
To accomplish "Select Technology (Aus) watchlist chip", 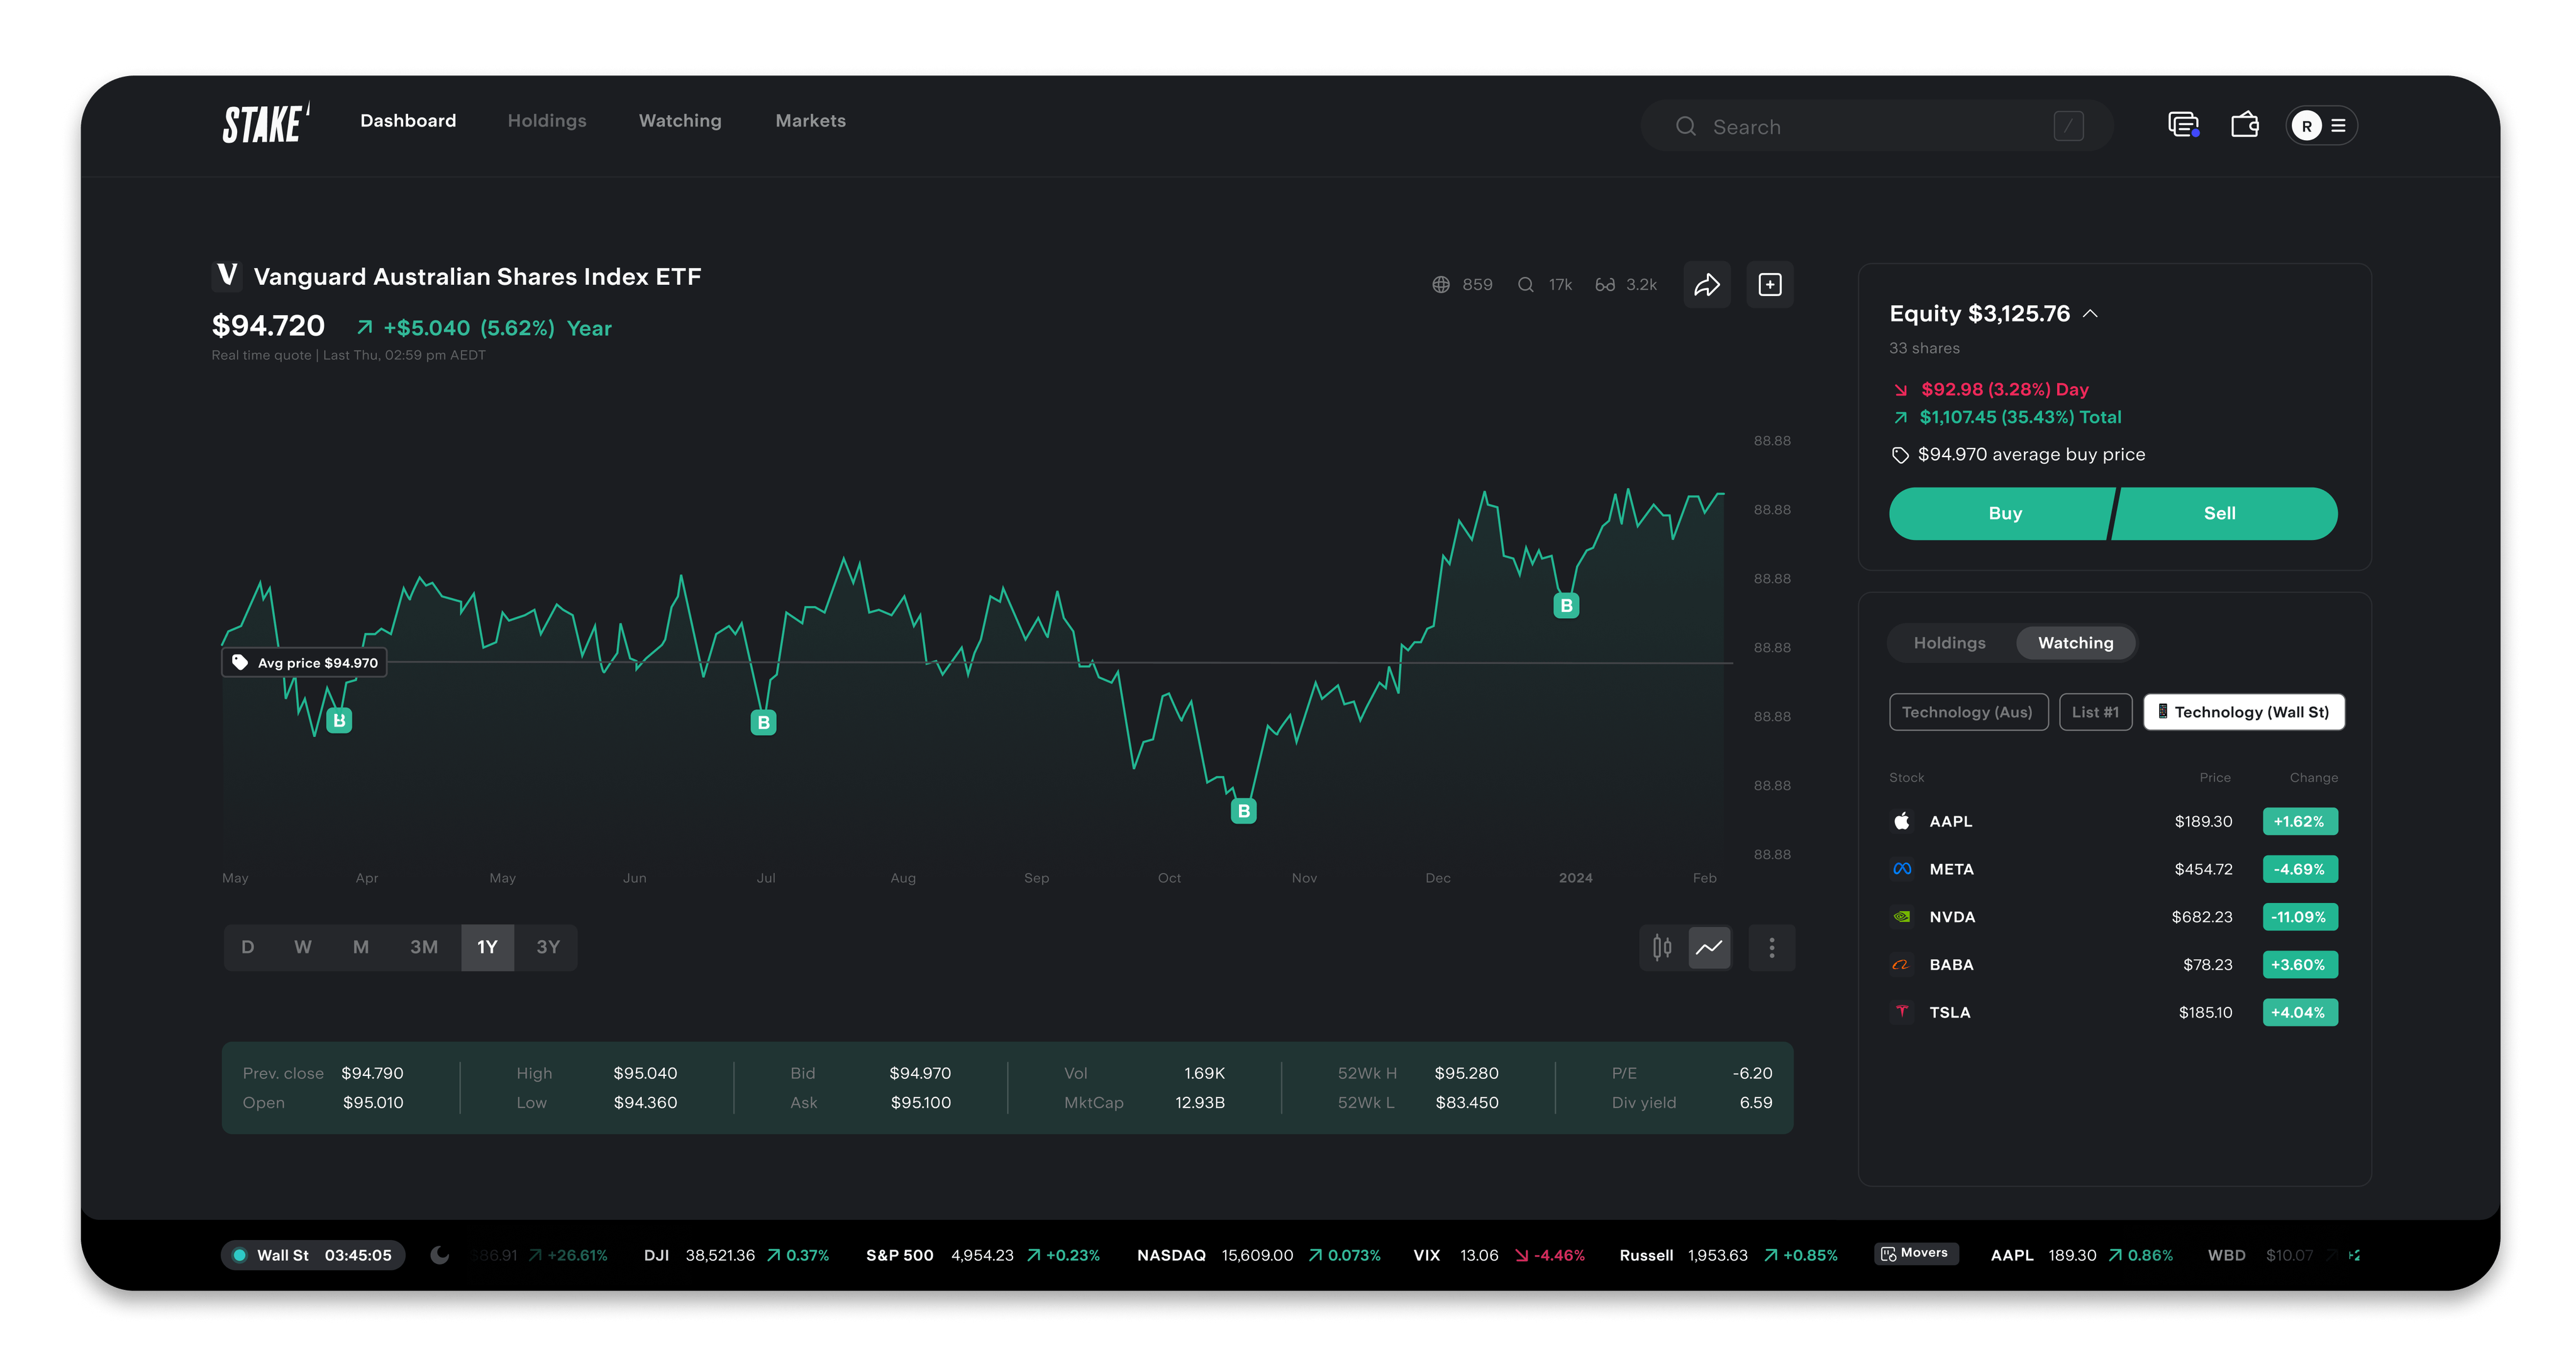I will pos(1968,712).
